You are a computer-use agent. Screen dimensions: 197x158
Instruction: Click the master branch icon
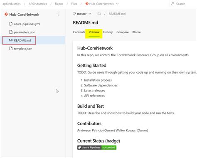pos(74,14)
